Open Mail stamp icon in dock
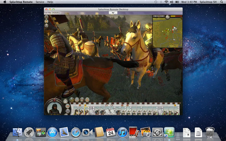This screenshot has width=226, height=141. (x=64, y=132)
